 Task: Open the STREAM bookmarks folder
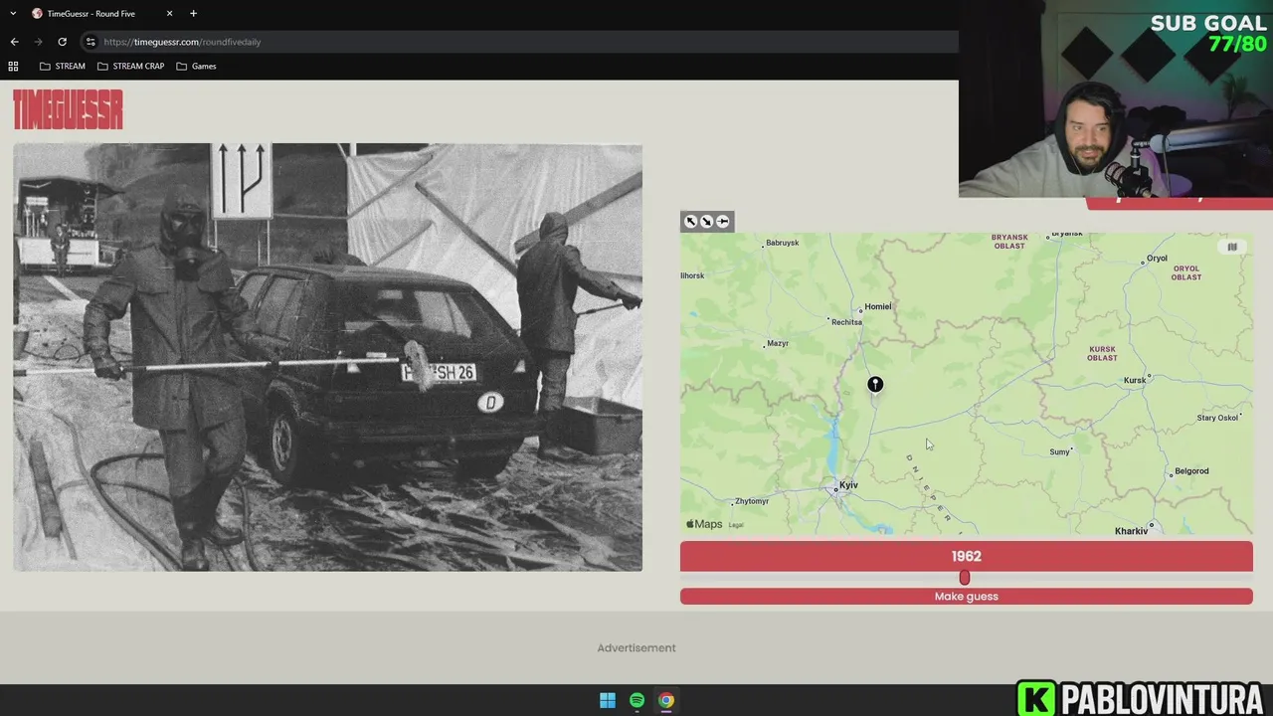[62, 66]
